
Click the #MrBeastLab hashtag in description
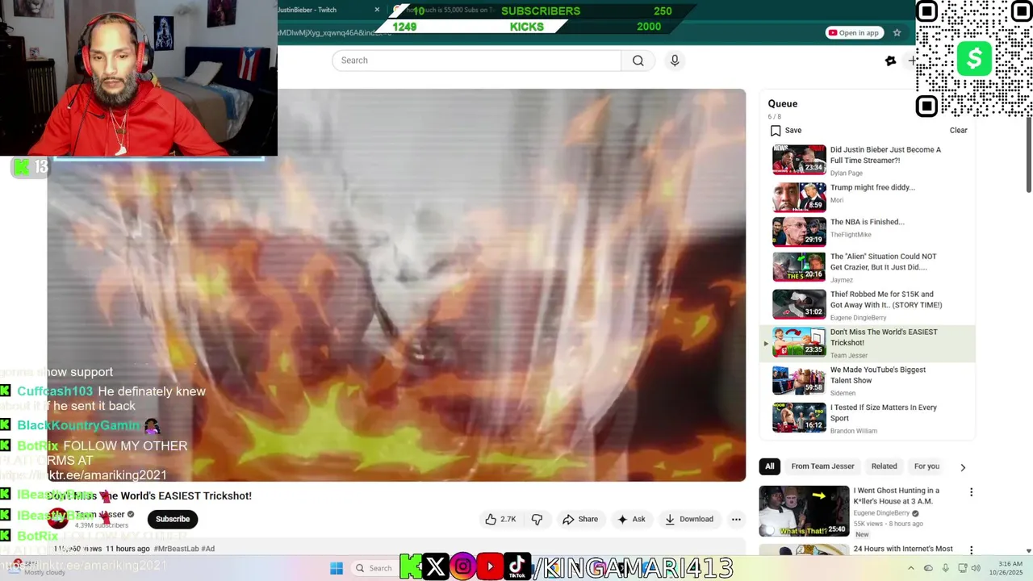[174, 549]
